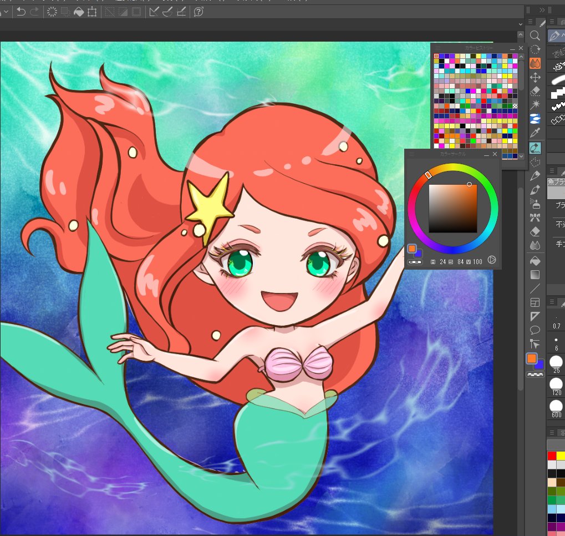This screenshot has height=536, width=565.
Task: Open Clip Studio support help icon
Action: pyautogui.click(x=198, y=12)
